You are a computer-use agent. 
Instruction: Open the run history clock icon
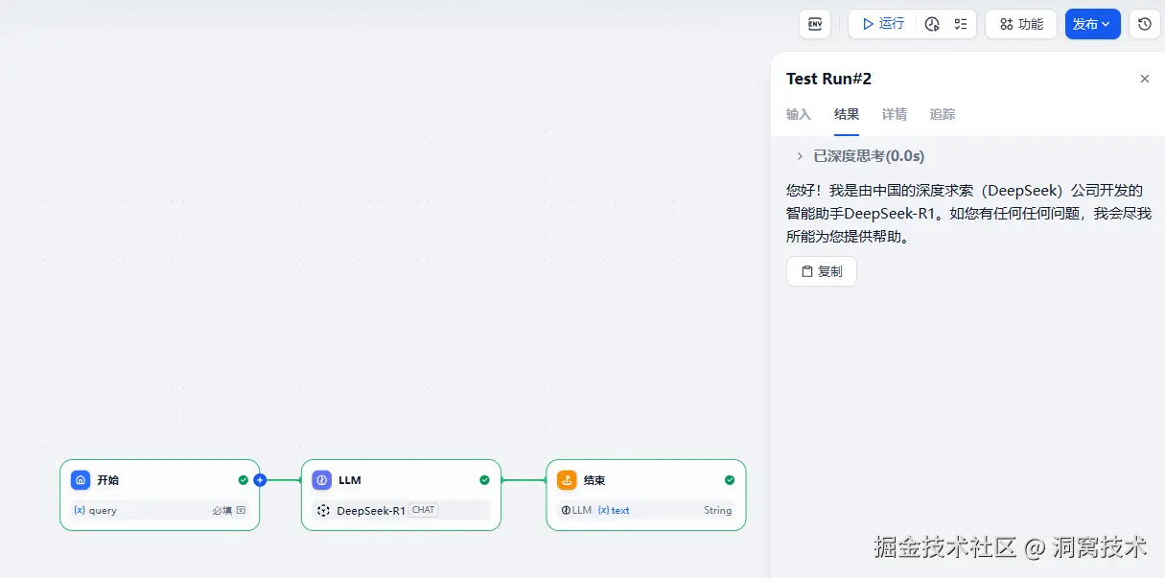tap(932, 24)
